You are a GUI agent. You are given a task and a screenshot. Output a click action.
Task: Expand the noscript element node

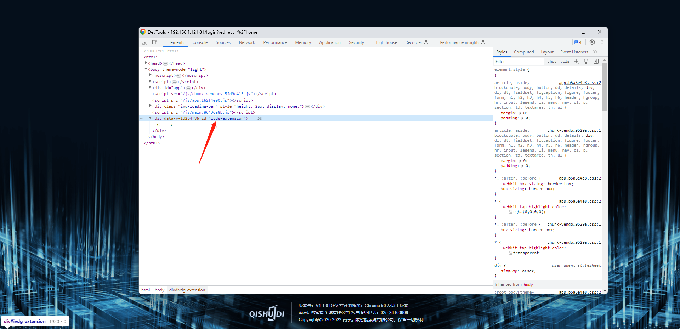tap(150, 75)
